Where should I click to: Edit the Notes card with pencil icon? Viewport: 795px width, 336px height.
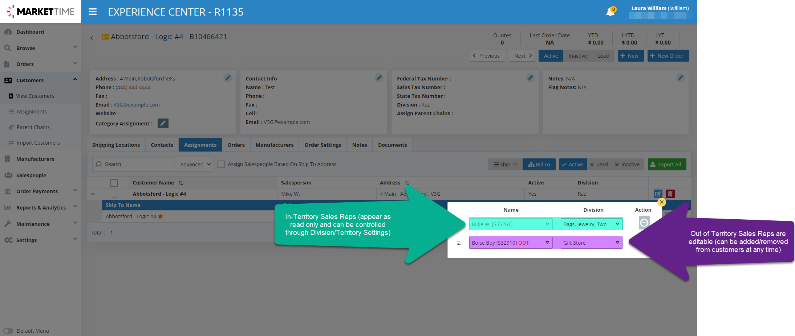click(x=680, y=78)
